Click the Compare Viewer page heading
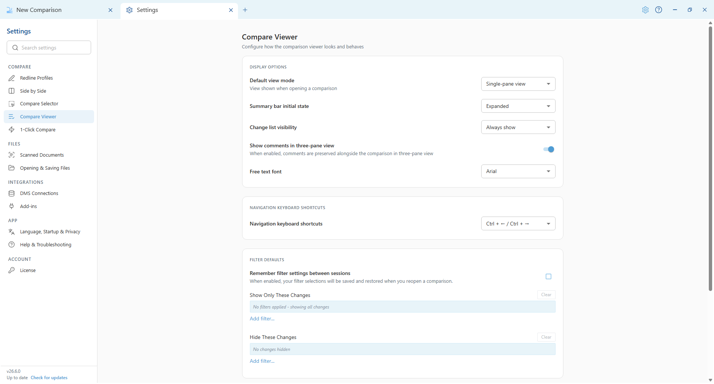This screenshot has height=384, width=714. coord(270,37)
